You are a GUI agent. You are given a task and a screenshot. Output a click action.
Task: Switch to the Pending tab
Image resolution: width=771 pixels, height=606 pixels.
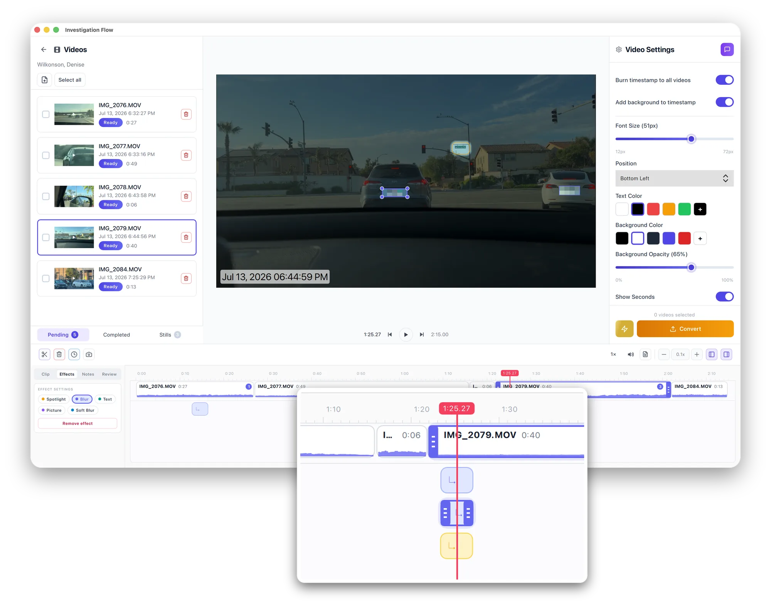63,335
